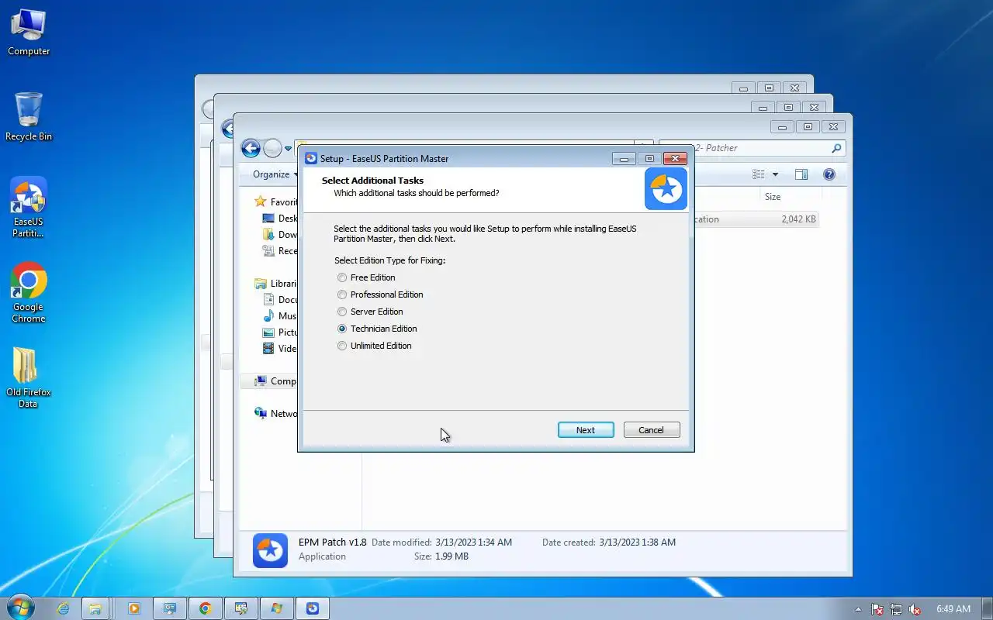Choose the Unlimited Edition option
Viewport: 993px width, 620px height.
pos(342,346)
